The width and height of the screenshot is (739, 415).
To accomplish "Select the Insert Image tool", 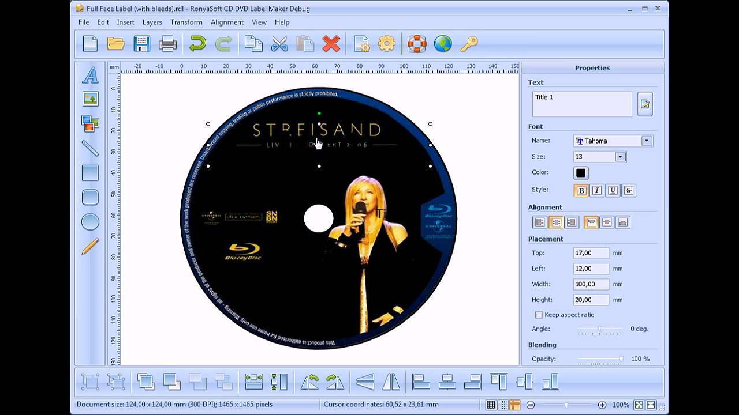I will click(x=90, y=99).
